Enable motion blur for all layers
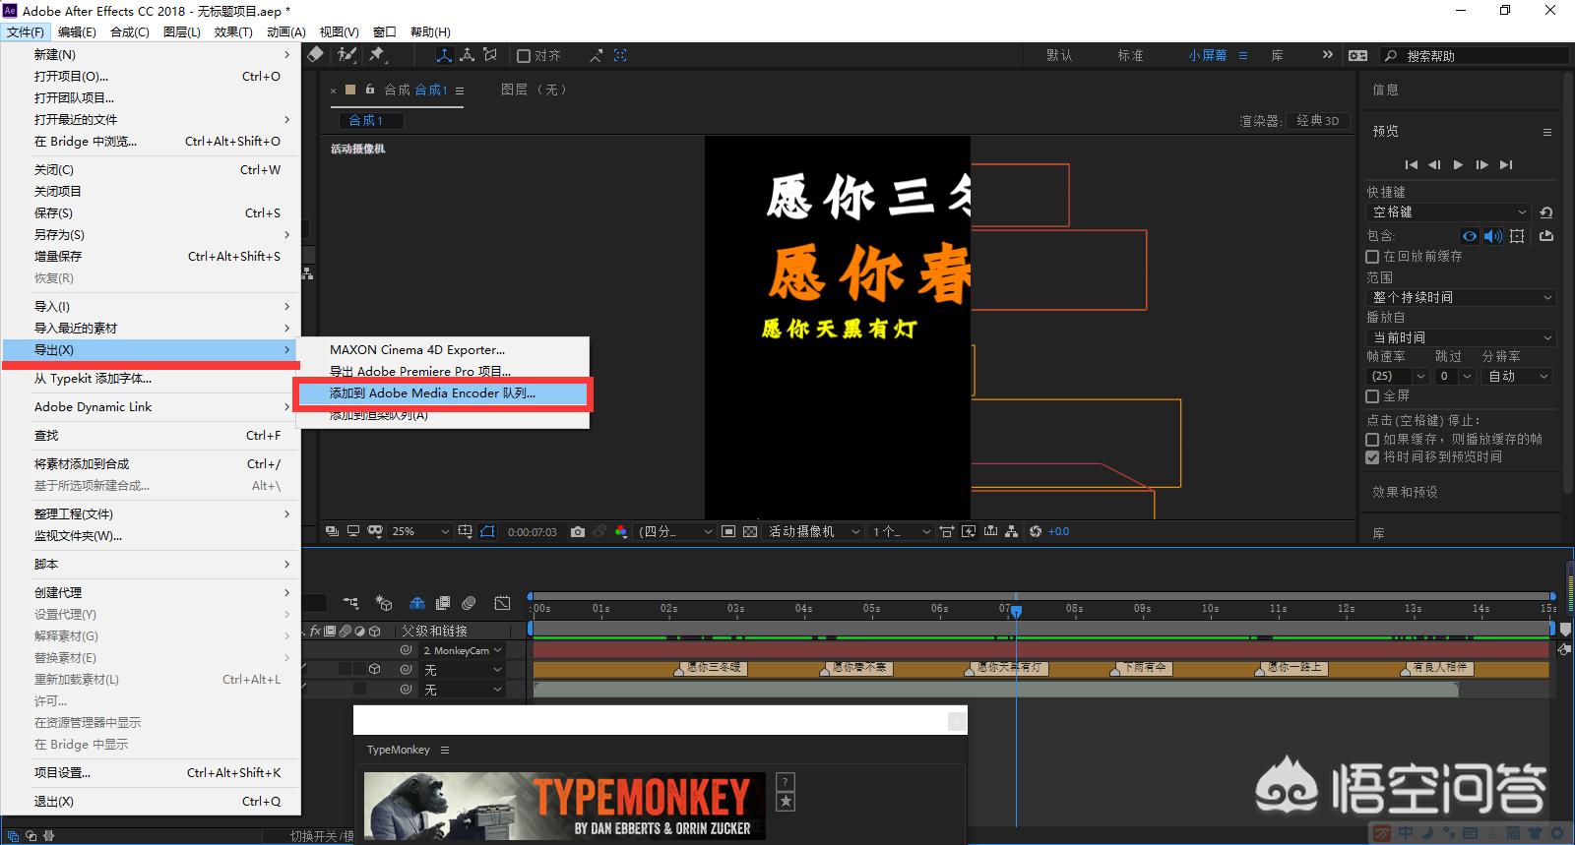The height and width of the screenshot is (845, 1575). (469, 603)
